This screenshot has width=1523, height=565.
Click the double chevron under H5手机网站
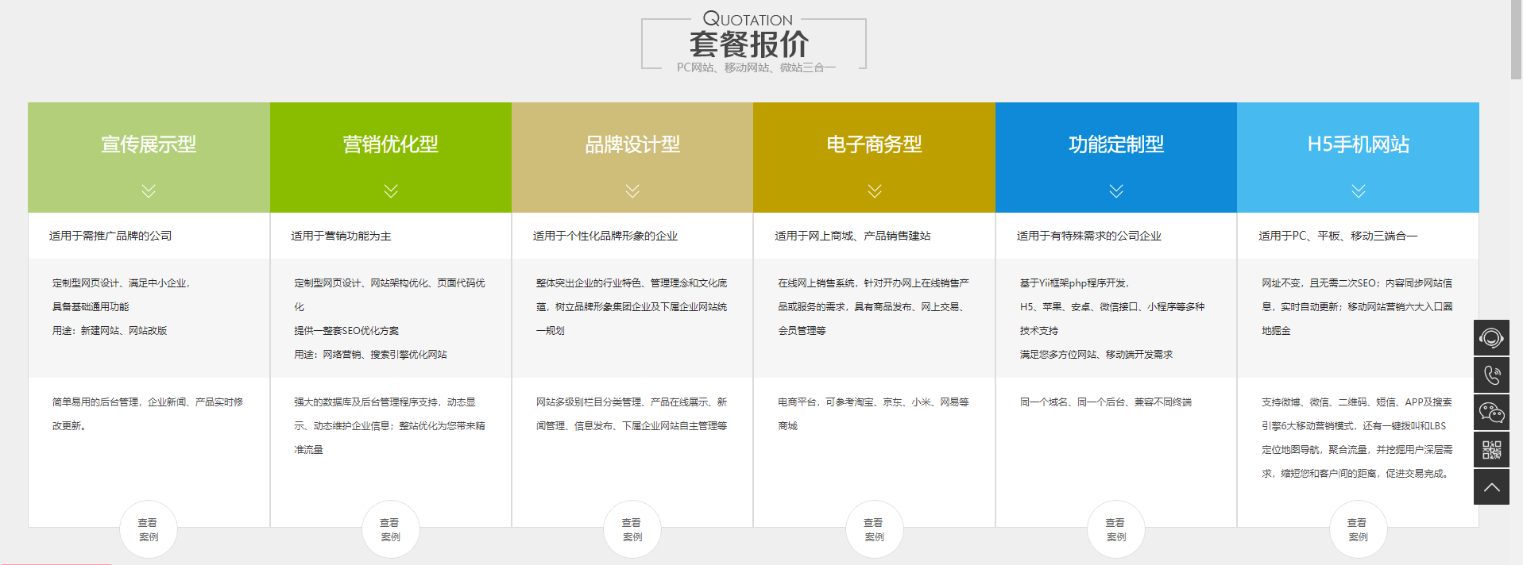point(1358,191)
